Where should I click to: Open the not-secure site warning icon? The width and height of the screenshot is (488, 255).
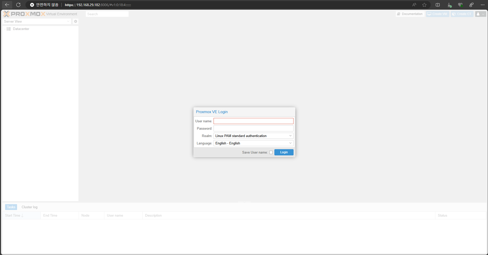(x=32, y=5)
